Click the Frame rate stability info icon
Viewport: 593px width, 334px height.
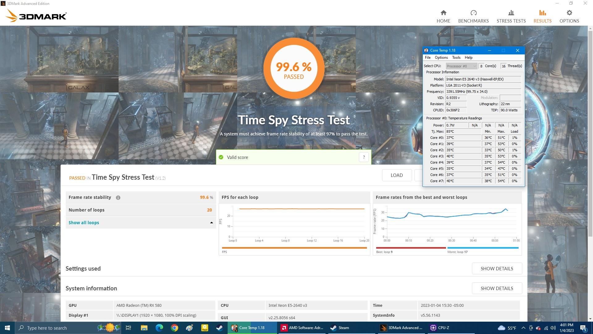tap(118, 198)
